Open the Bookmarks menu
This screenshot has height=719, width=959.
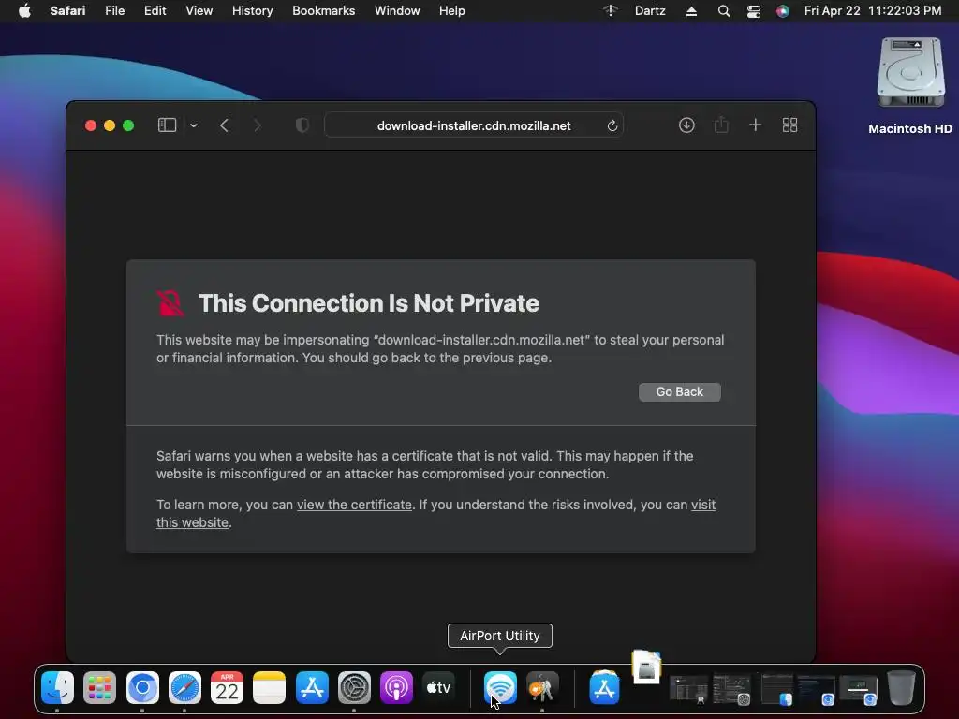point(323,11)
